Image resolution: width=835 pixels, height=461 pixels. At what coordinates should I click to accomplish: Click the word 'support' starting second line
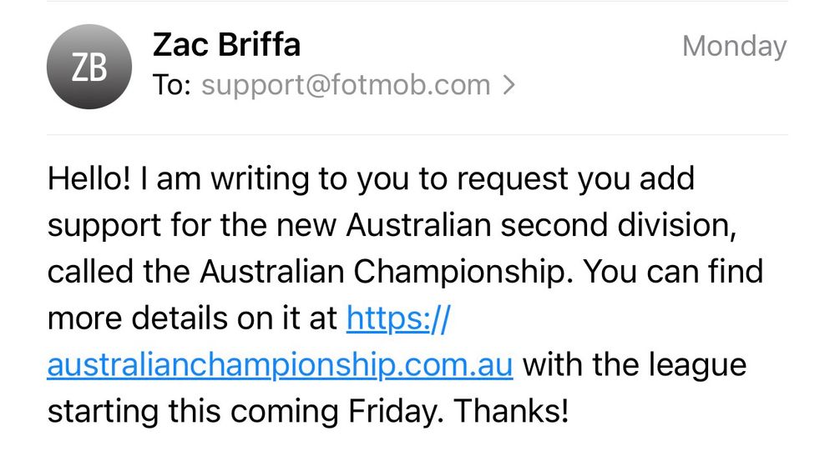(104, 226)
